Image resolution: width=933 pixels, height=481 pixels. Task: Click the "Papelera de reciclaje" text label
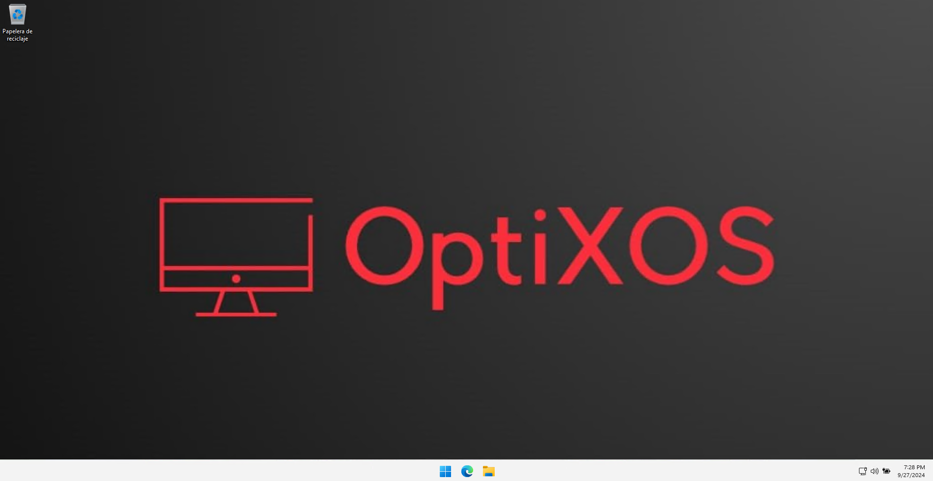point(17,35)
